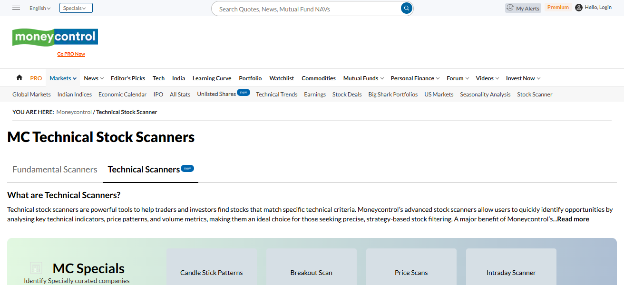
Task: Open IPO submenu link
Action: (158, 95)
